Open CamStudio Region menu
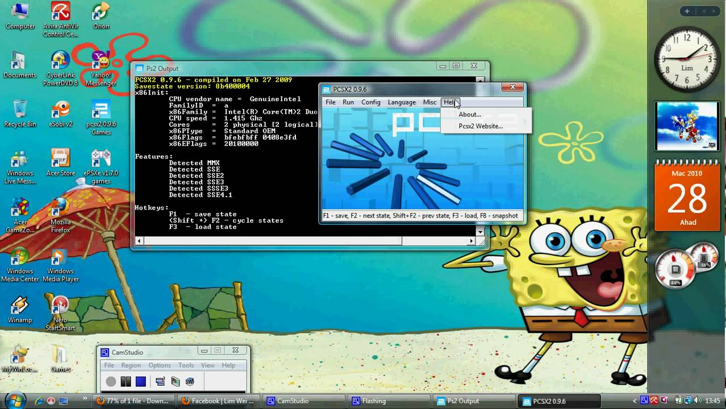This screenshot has width=726, height=409. pos(131,365)
